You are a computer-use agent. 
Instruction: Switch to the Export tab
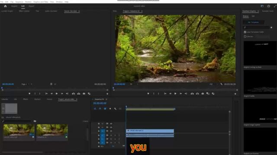31,6
